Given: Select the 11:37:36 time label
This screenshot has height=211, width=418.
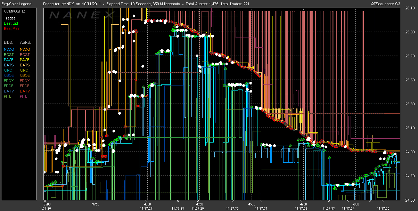Looking at the screenshot, I should [x=383, y=208].
